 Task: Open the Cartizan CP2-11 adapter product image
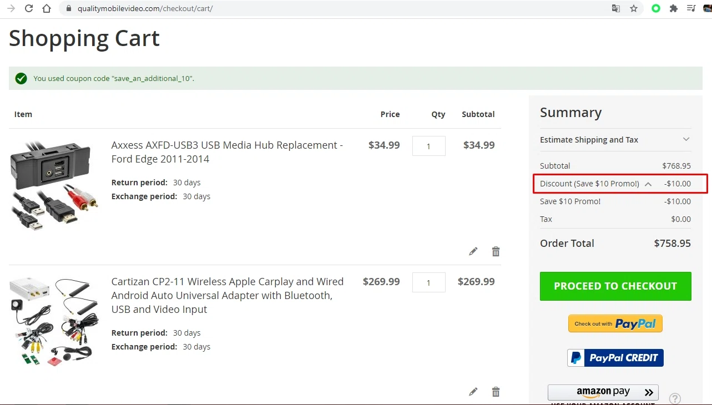click(54, 322)
